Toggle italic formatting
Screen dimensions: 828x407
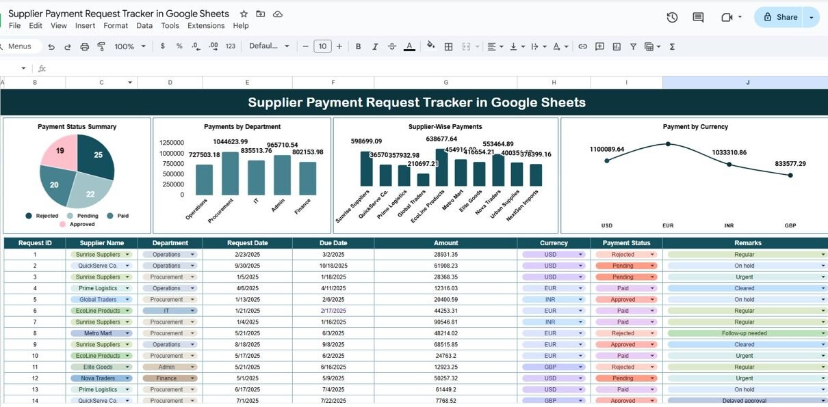pos(374,46)
